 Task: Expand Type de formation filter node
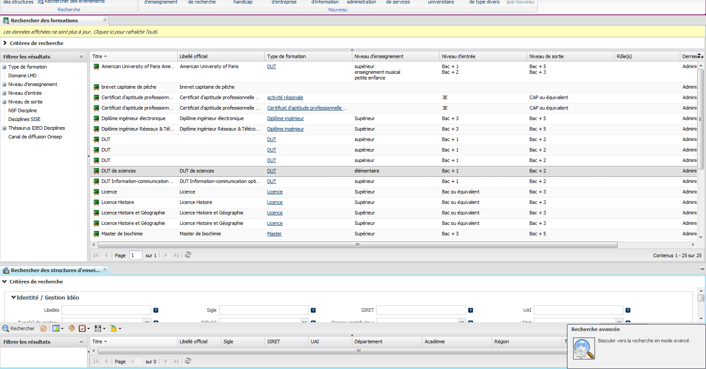(4, 67)
